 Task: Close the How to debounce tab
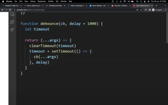pos(43,6)
